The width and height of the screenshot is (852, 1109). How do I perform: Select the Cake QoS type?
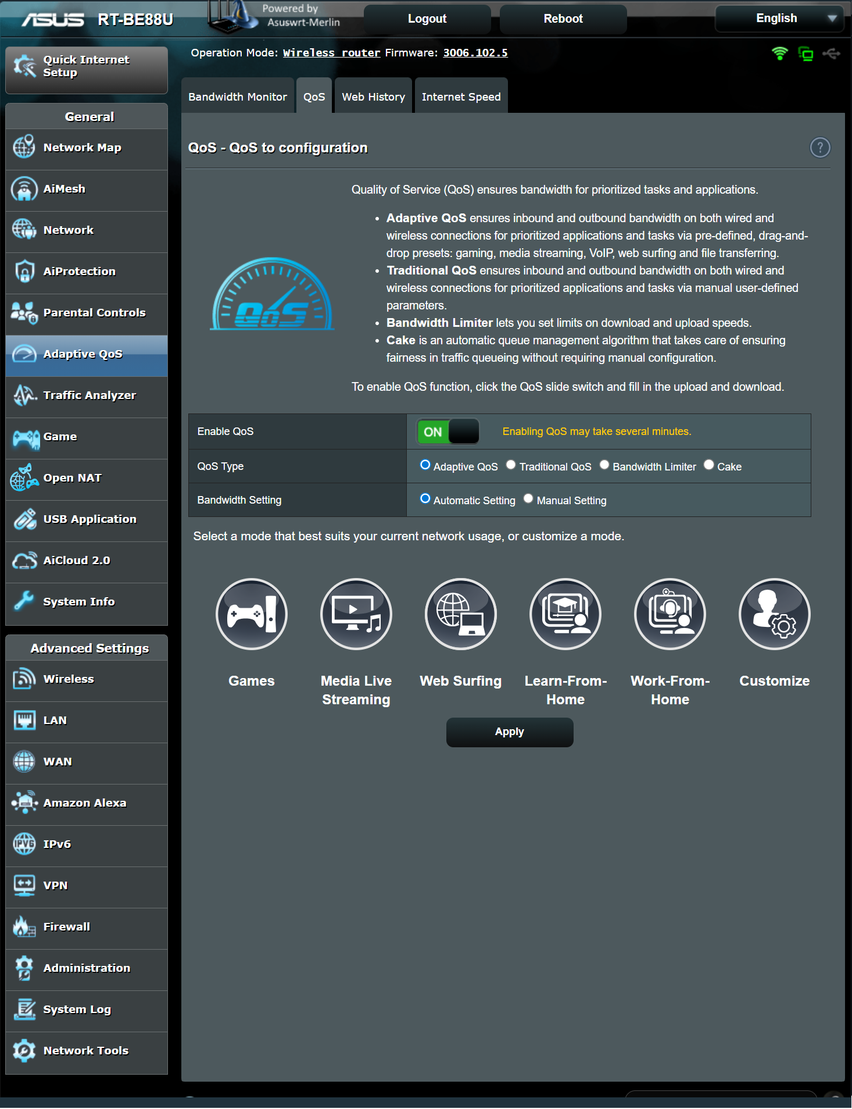coord(708,465)
